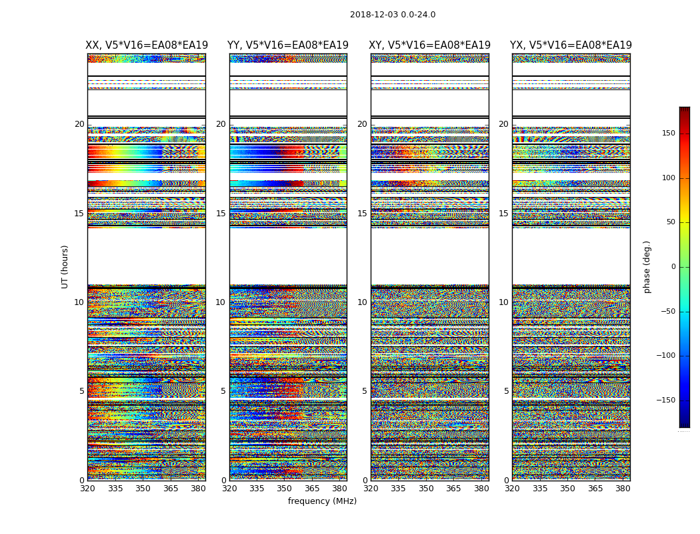Click the XX panel y-axis tick 20
Screen dimensions: 700x534
pos(79,124)
